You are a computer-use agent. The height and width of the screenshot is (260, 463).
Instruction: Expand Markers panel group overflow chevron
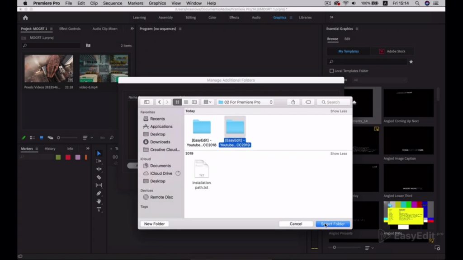click(x=88, y=149)
